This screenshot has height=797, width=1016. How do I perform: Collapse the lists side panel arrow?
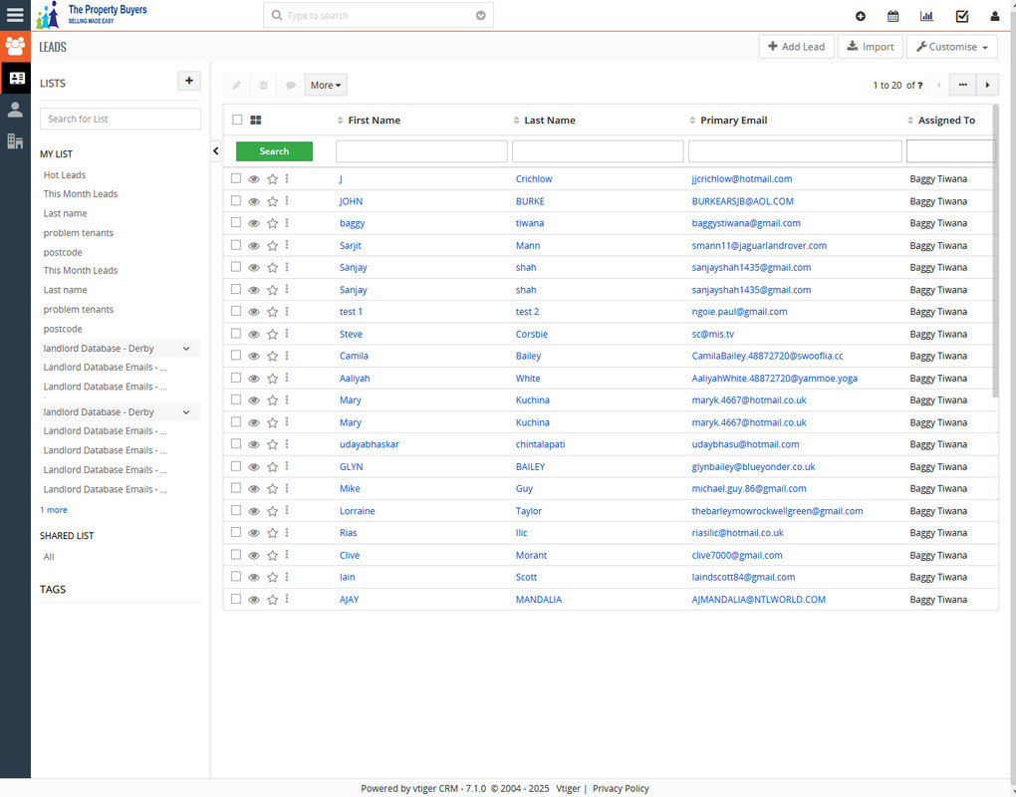[216, 151]
